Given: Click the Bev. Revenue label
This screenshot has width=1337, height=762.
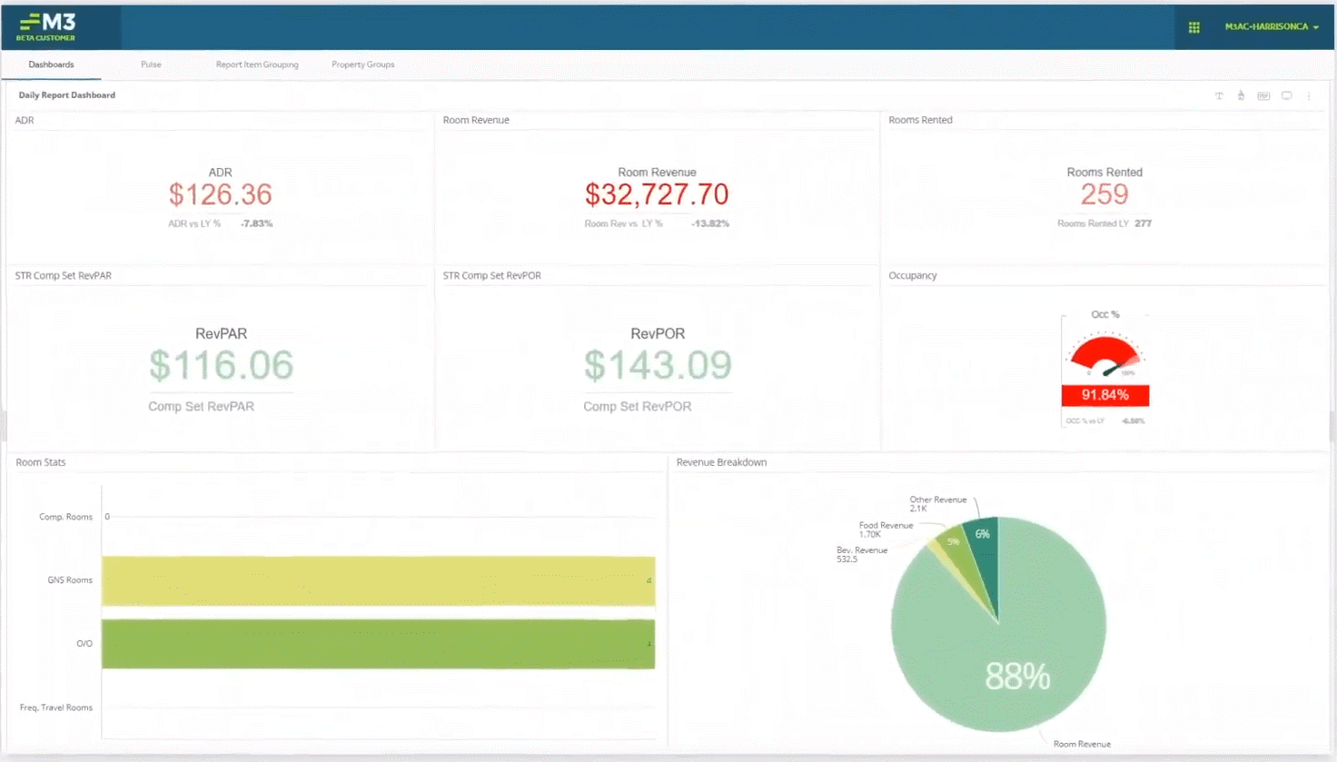Looking at the screenshot, I should pyautogui.click(x=860, y=549).
